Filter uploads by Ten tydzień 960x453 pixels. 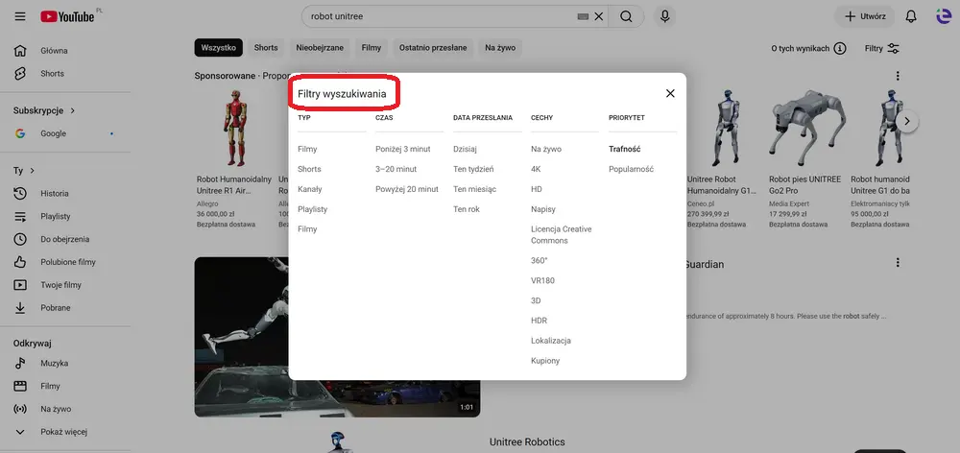473,169
